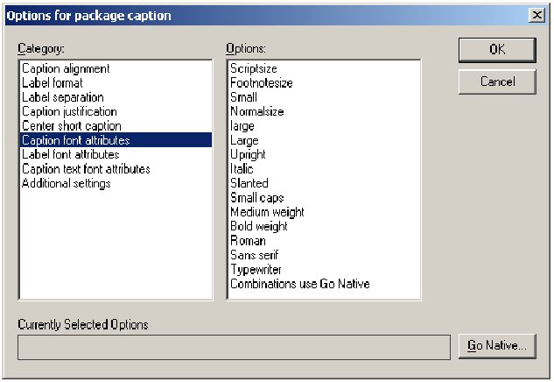
Task: Choose Footnotesize from Options list
Action: tap(261, 83)
